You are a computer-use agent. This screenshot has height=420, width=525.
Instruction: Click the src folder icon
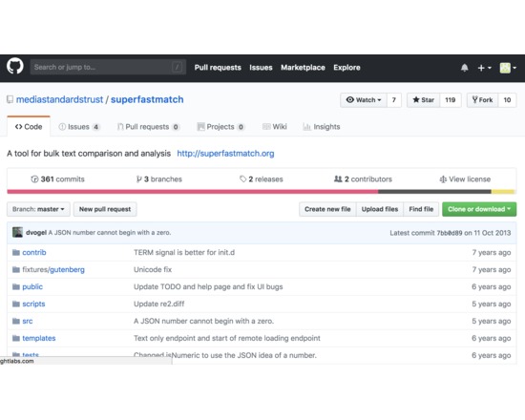(16, 321)
